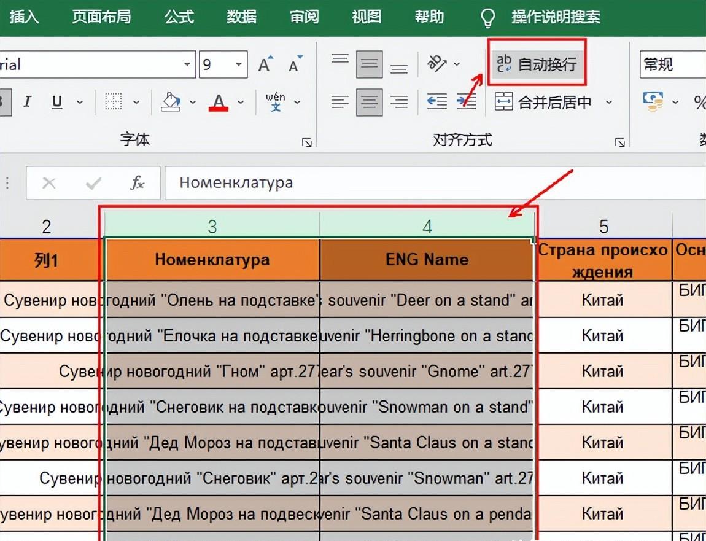This screenshot has width=706, height=541.
Task: Select column header 4
Action: (427, 226)
